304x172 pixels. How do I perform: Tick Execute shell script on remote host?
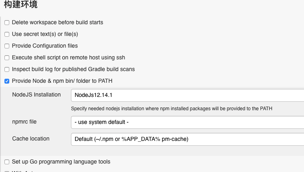tap(7, 58)
